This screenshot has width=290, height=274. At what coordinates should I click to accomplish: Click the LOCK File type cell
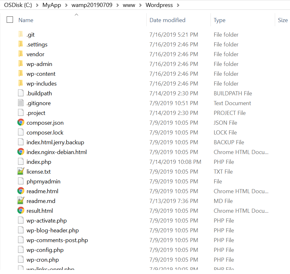click(225, 132)
